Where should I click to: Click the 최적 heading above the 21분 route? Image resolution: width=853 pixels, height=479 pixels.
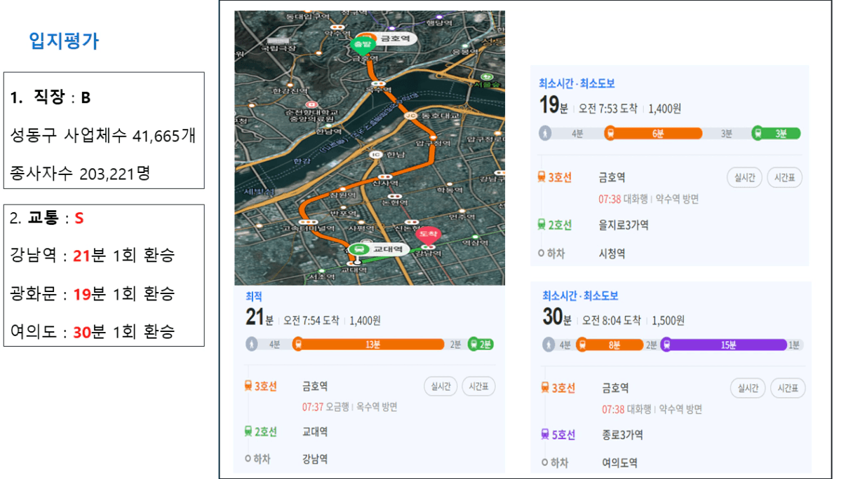click(253, 297)
